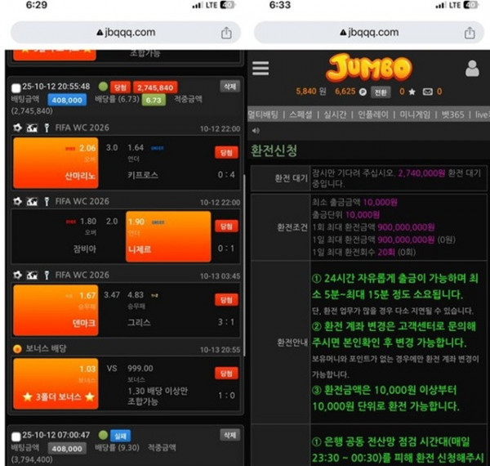
Task: Toggle the speaker sound icon
Action: click(x=256, y=130)
